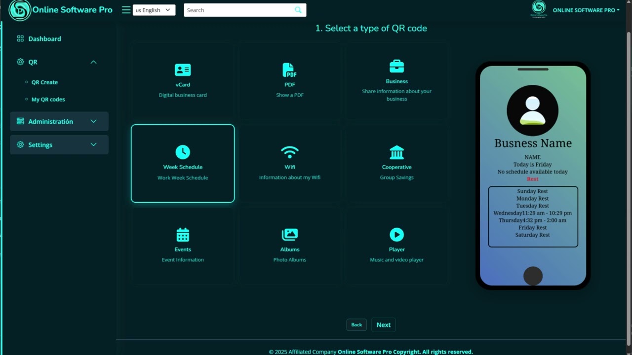Click the vCard ID card icon
Viewport: 632px width, 355px height.
click(x=183, y=70)
